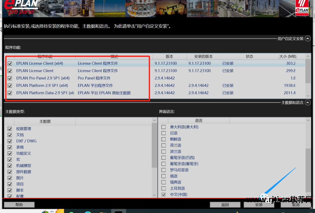Select the 'EPLAN Platform 2.9 SP1 (x64)' name

(x=42, y=86)
